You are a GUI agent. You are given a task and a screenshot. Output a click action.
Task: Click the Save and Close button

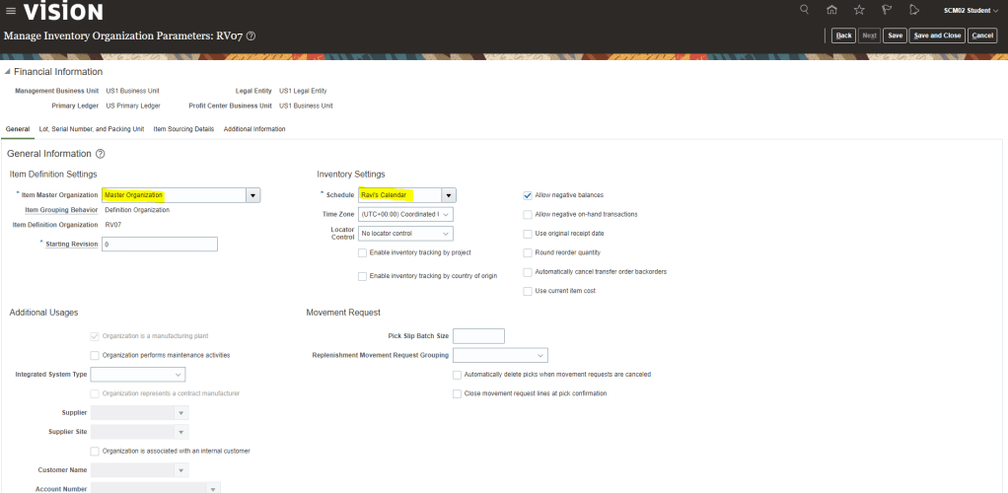936,35
